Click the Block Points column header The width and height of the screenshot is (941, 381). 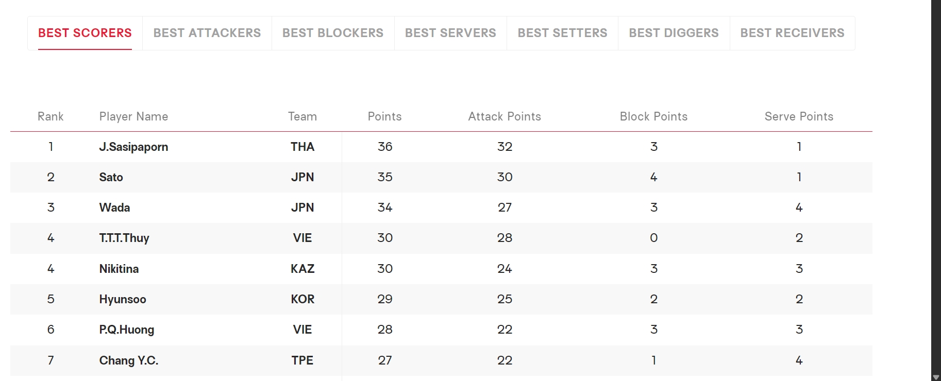coord(653,116)
